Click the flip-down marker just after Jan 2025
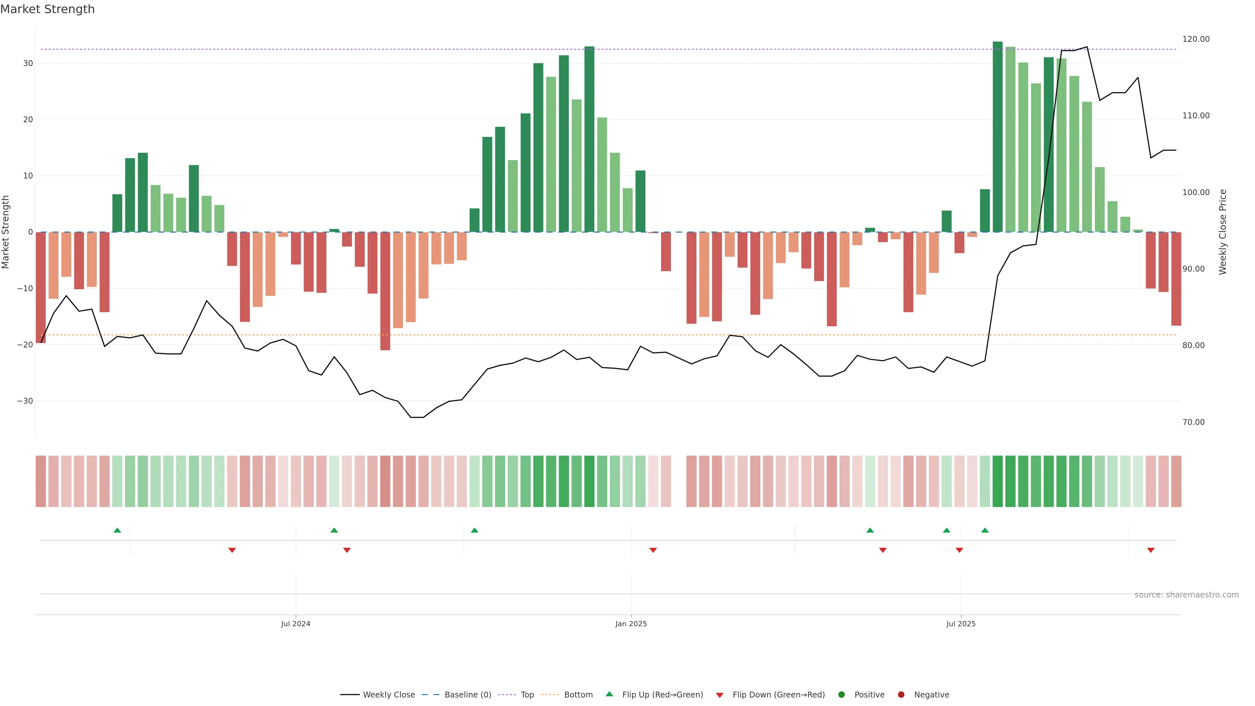This screenshot has height=706, width=1255. [x=653, y=550]
